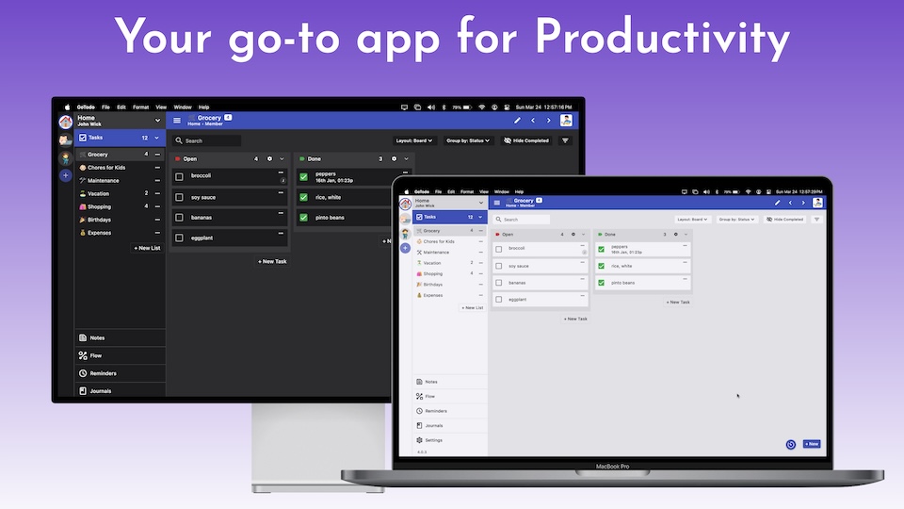The height and width of the screenshot is (509, 904).
Task: Toggle Hide Completed on MacBook screen
Action: [x=784, y=220]
